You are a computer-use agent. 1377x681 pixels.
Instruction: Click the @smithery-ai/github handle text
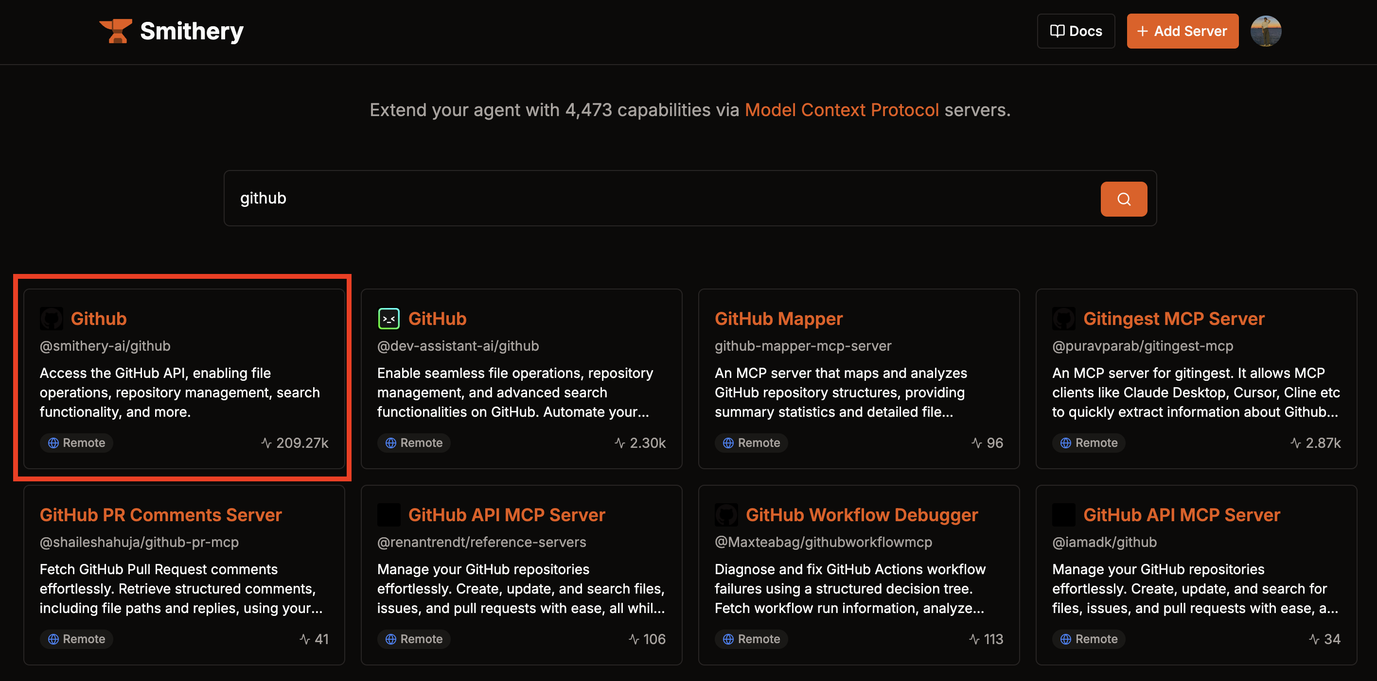[106, 346]
